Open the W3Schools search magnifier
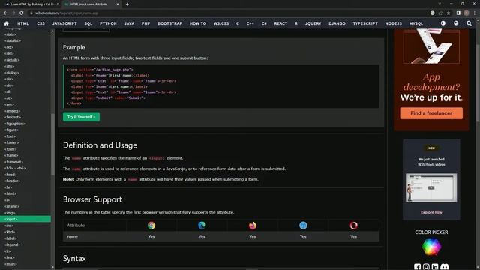The width and height of the screenshot is (480, 270). click(x=469, y=23)
